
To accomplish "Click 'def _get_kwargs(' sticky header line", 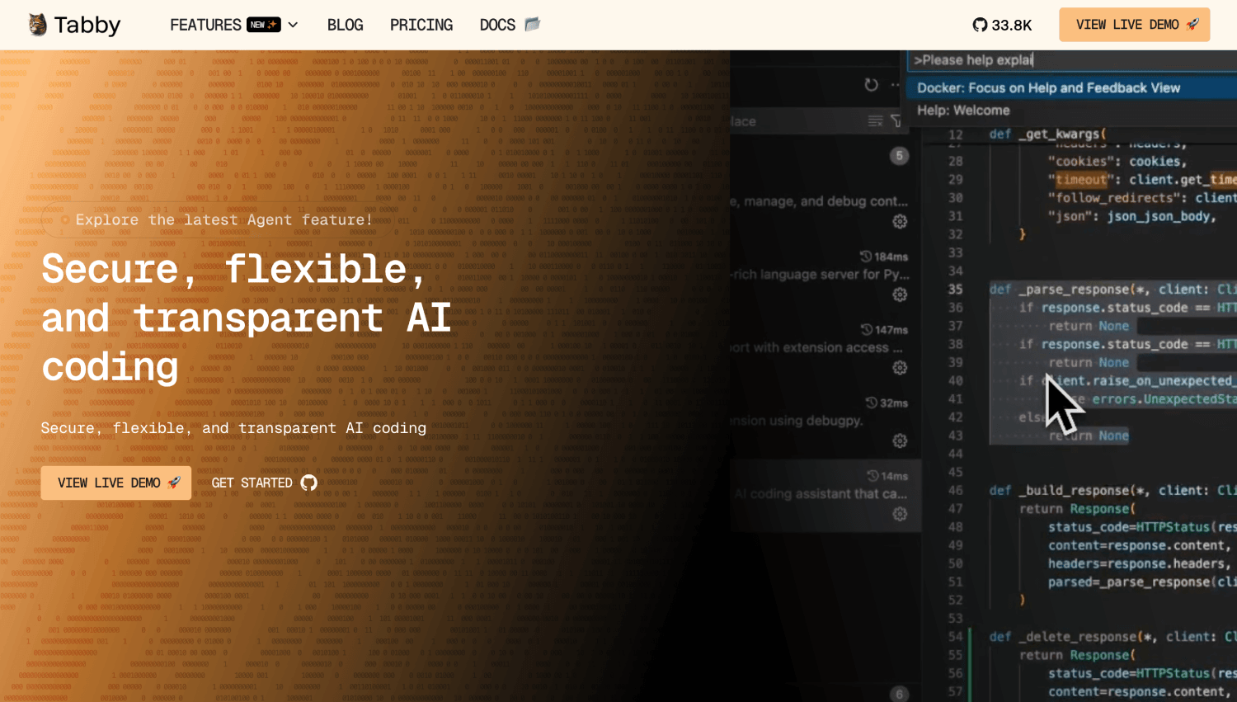I will 1048,134.
